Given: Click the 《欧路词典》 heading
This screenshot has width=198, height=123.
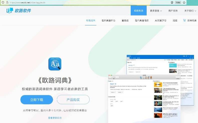Looking at the screenshot, I should coord(55,80).
